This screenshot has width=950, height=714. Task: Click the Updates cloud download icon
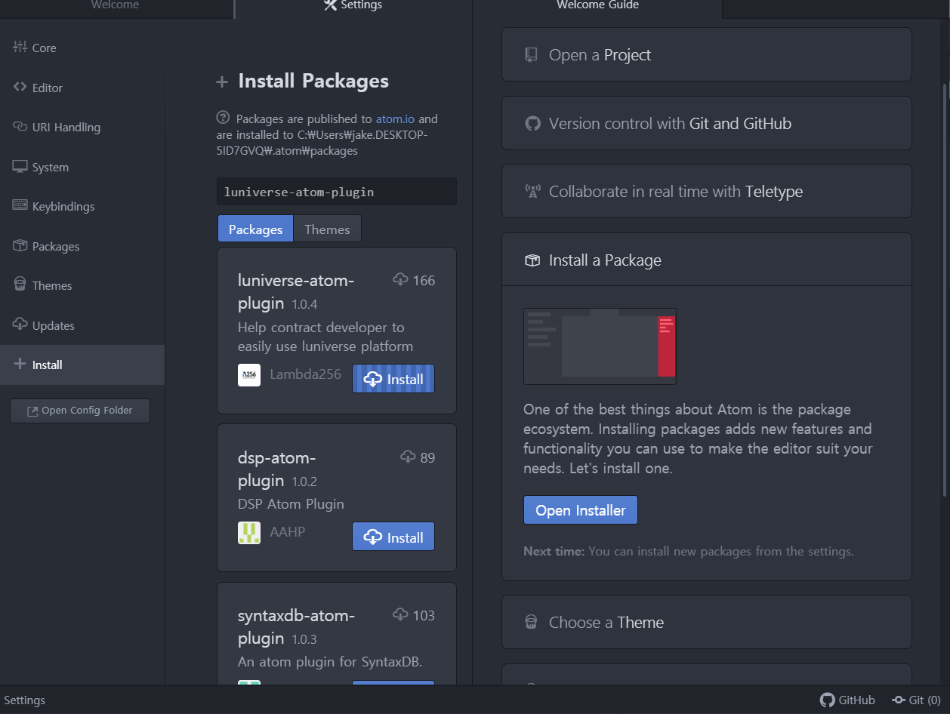click(20, 325)
